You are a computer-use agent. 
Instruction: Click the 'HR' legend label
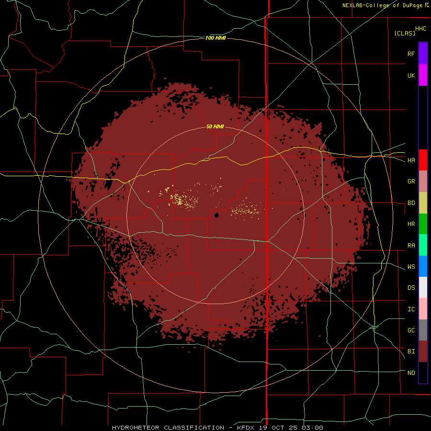[411, 224]
